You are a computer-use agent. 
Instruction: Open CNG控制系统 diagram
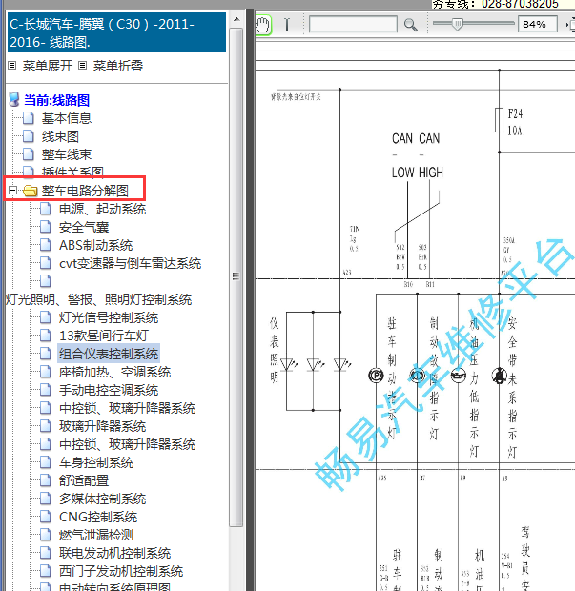(x=98, y=517)
